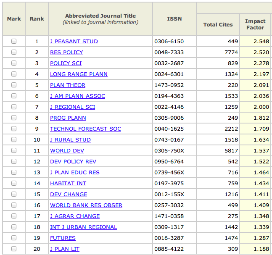This screenshot has height=255, width=272.
Task: Follow the LONG RANGE PLANN link
Action: [79, 74]
